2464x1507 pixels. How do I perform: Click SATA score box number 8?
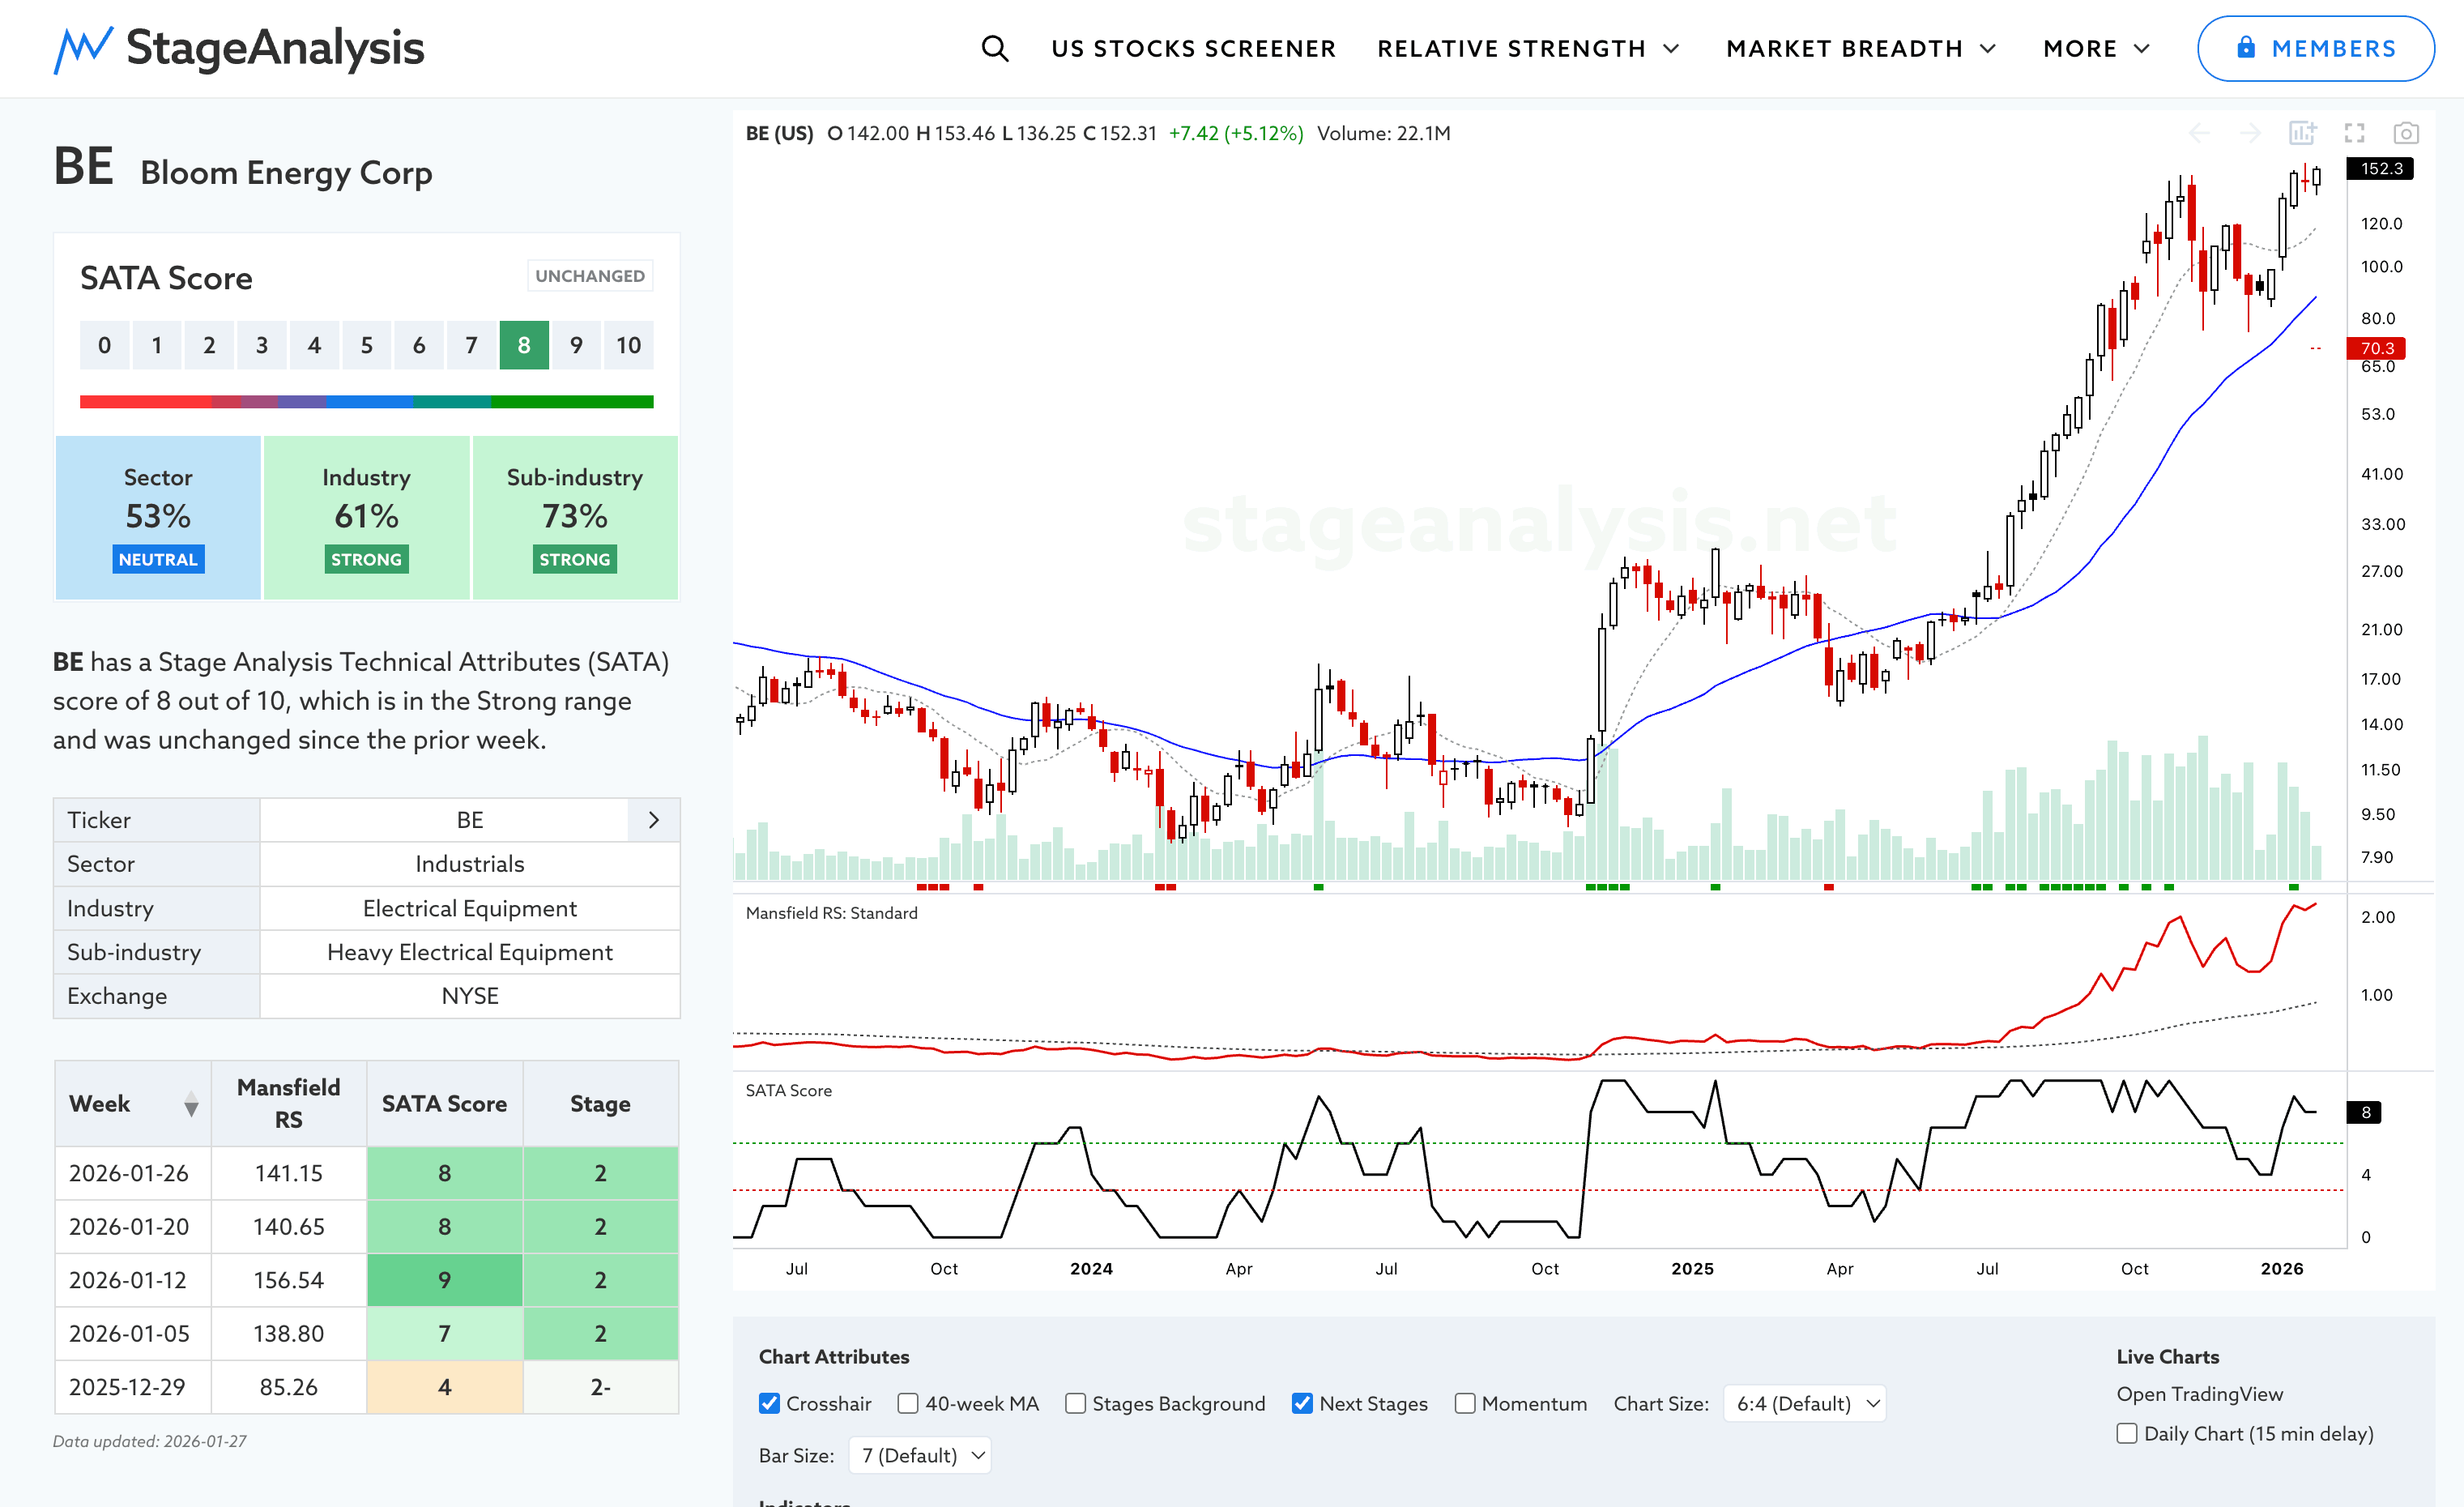(x=523, y=345)
